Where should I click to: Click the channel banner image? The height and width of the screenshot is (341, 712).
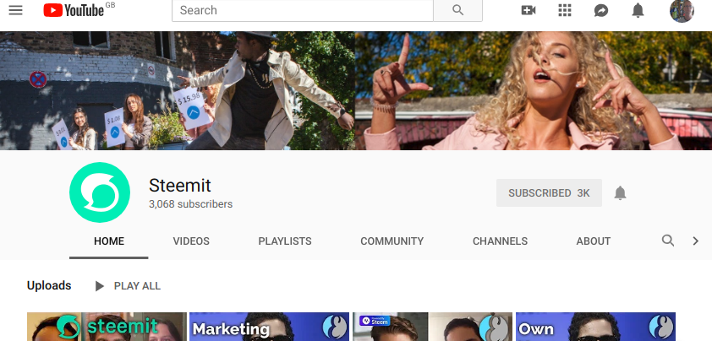tap(356, 90)
